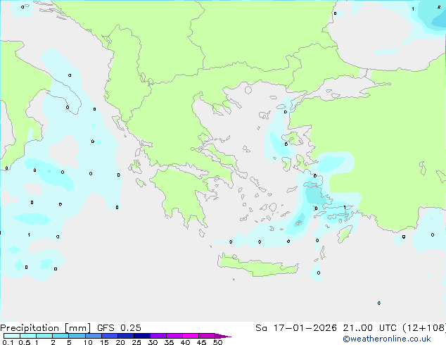Click the '25' legend scale label
The width and height of the screenshot is (446, 345).
tap(136, 342)
